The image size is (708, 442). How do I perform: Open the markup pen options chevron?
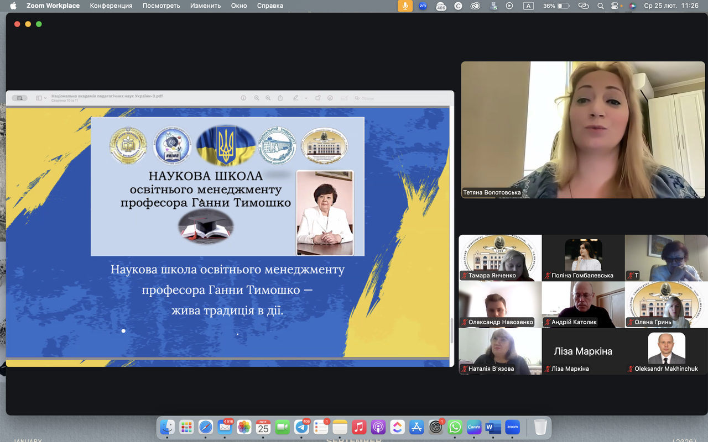point(306,98)
